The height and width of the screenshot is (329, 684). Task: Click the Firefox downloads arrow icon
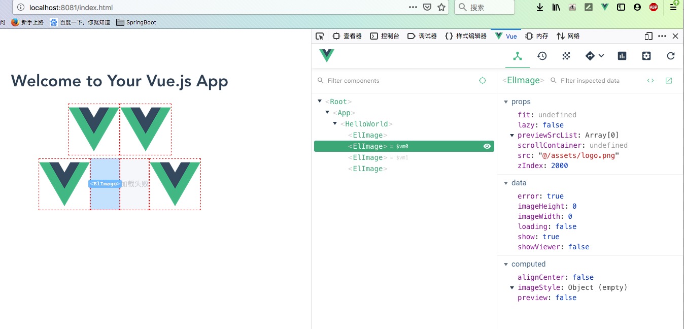click(540, 7)
